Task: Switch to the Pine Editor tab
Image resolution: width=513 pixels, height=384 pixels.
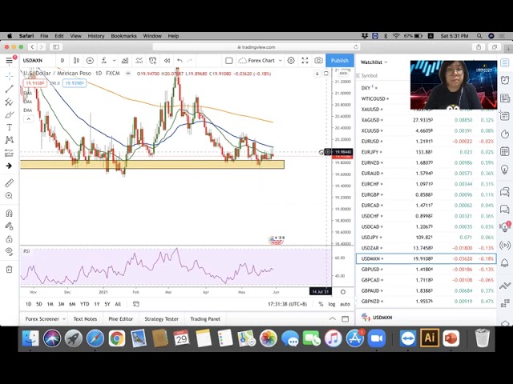Action: point(120,318)
